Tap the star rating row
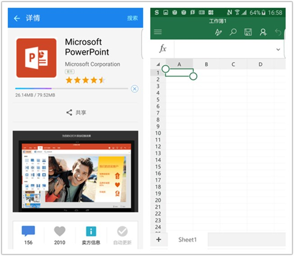 click(x=85, y=80)
